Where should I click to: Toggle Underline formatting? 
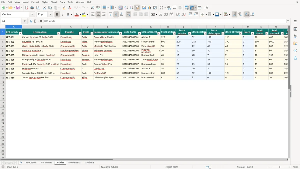click(x=68, y=15)
